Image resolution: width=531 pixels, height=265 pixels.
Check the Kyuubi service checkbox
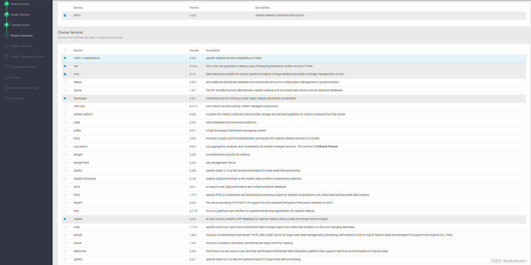click(x=65, y=235)
